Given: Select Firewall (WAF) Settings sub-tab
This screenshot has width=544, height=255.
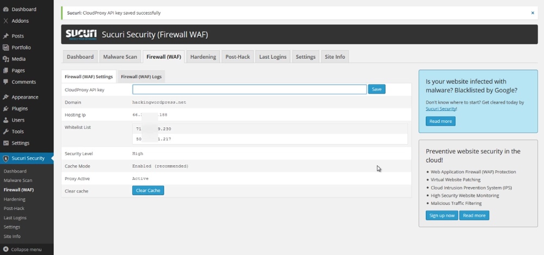Looking at the screenshot, I should click(x=89, y=77).
